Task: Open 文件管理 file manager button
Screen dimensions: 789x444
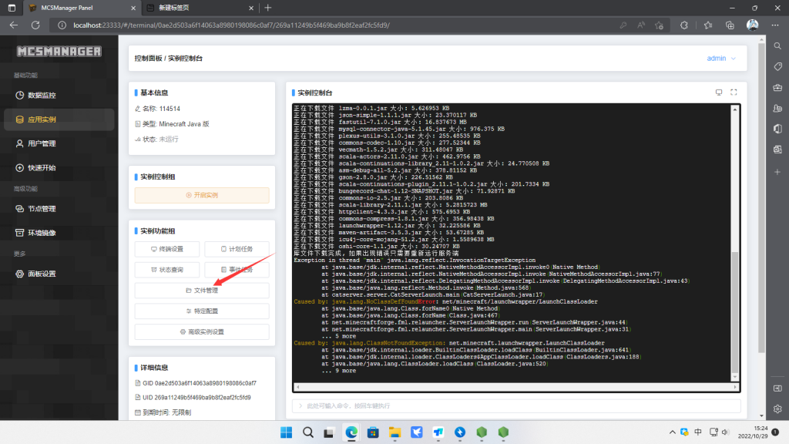Action: coord(202,291)
